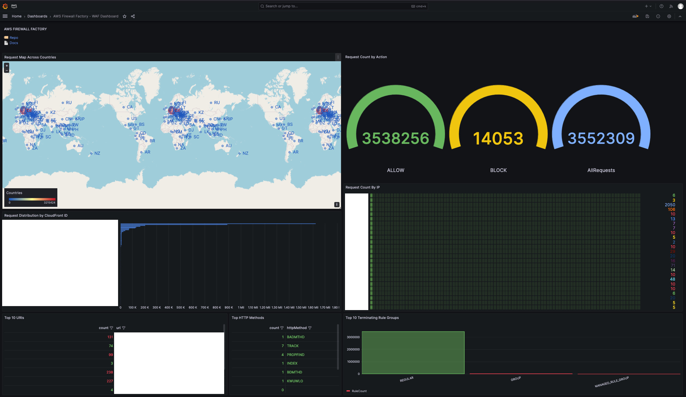Click count value 238 in Top 10 URIs
Image resolution: width=686 pixels, height=397 pixels.
tap(110, 372)
